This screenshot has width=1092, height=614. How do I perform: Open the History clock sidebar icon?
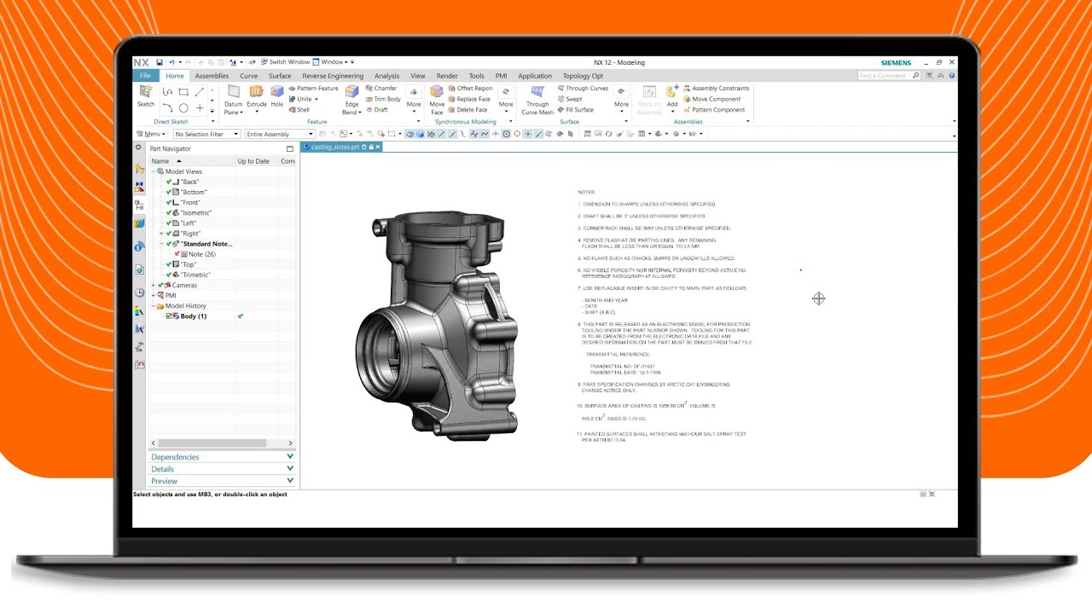point(140,293)
